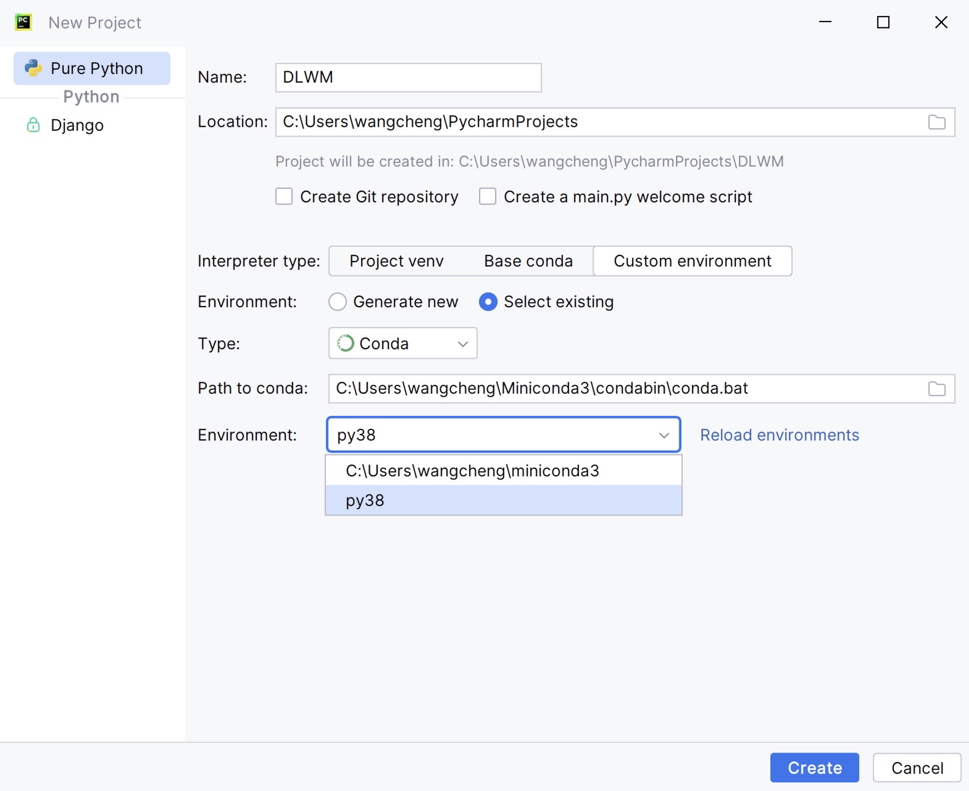Browse for the conda executable with the folder icon
The width and height of the screenshot is (969, 791).
click(x=937, y=388)
